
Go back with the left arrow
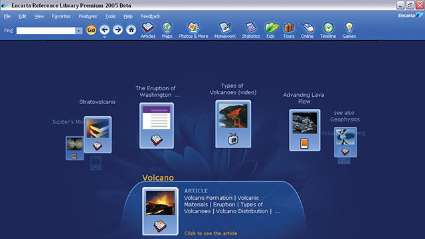105,29
